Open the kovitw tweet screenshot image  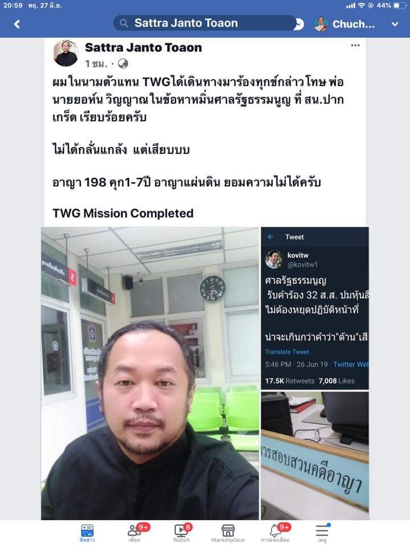[x=315, y=308]
